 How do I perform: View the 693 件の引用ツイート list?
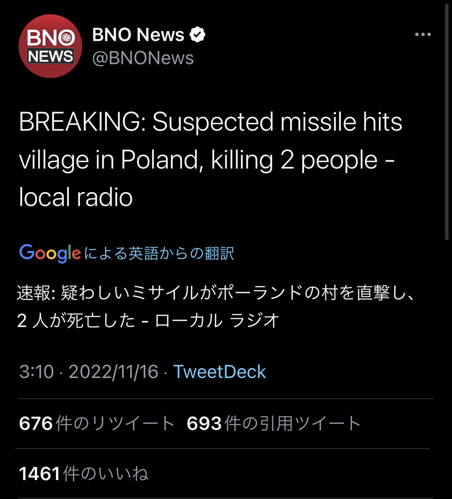[274, 424]
